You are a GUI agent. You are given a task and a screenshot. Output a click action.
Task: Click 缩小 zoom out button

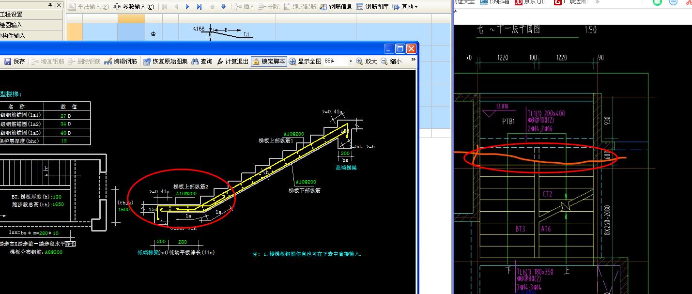click(391, 62)
